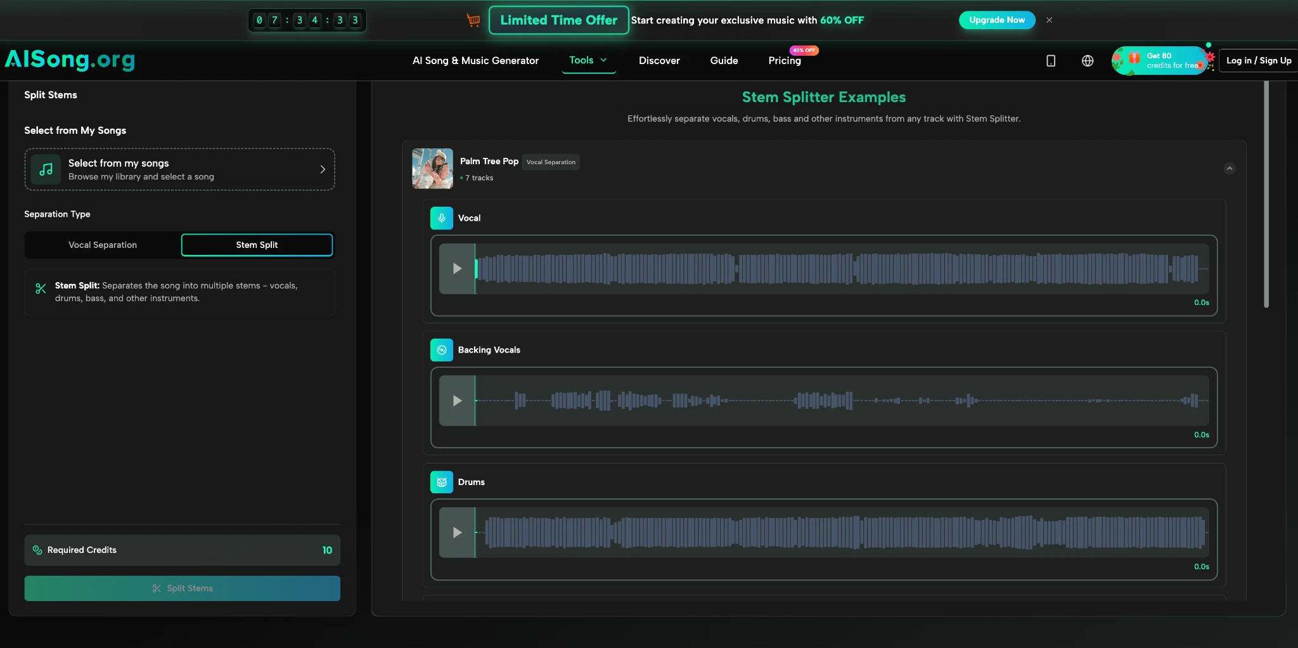Open the Discover page
The image size is (1298, 648).
pos(659,61)
